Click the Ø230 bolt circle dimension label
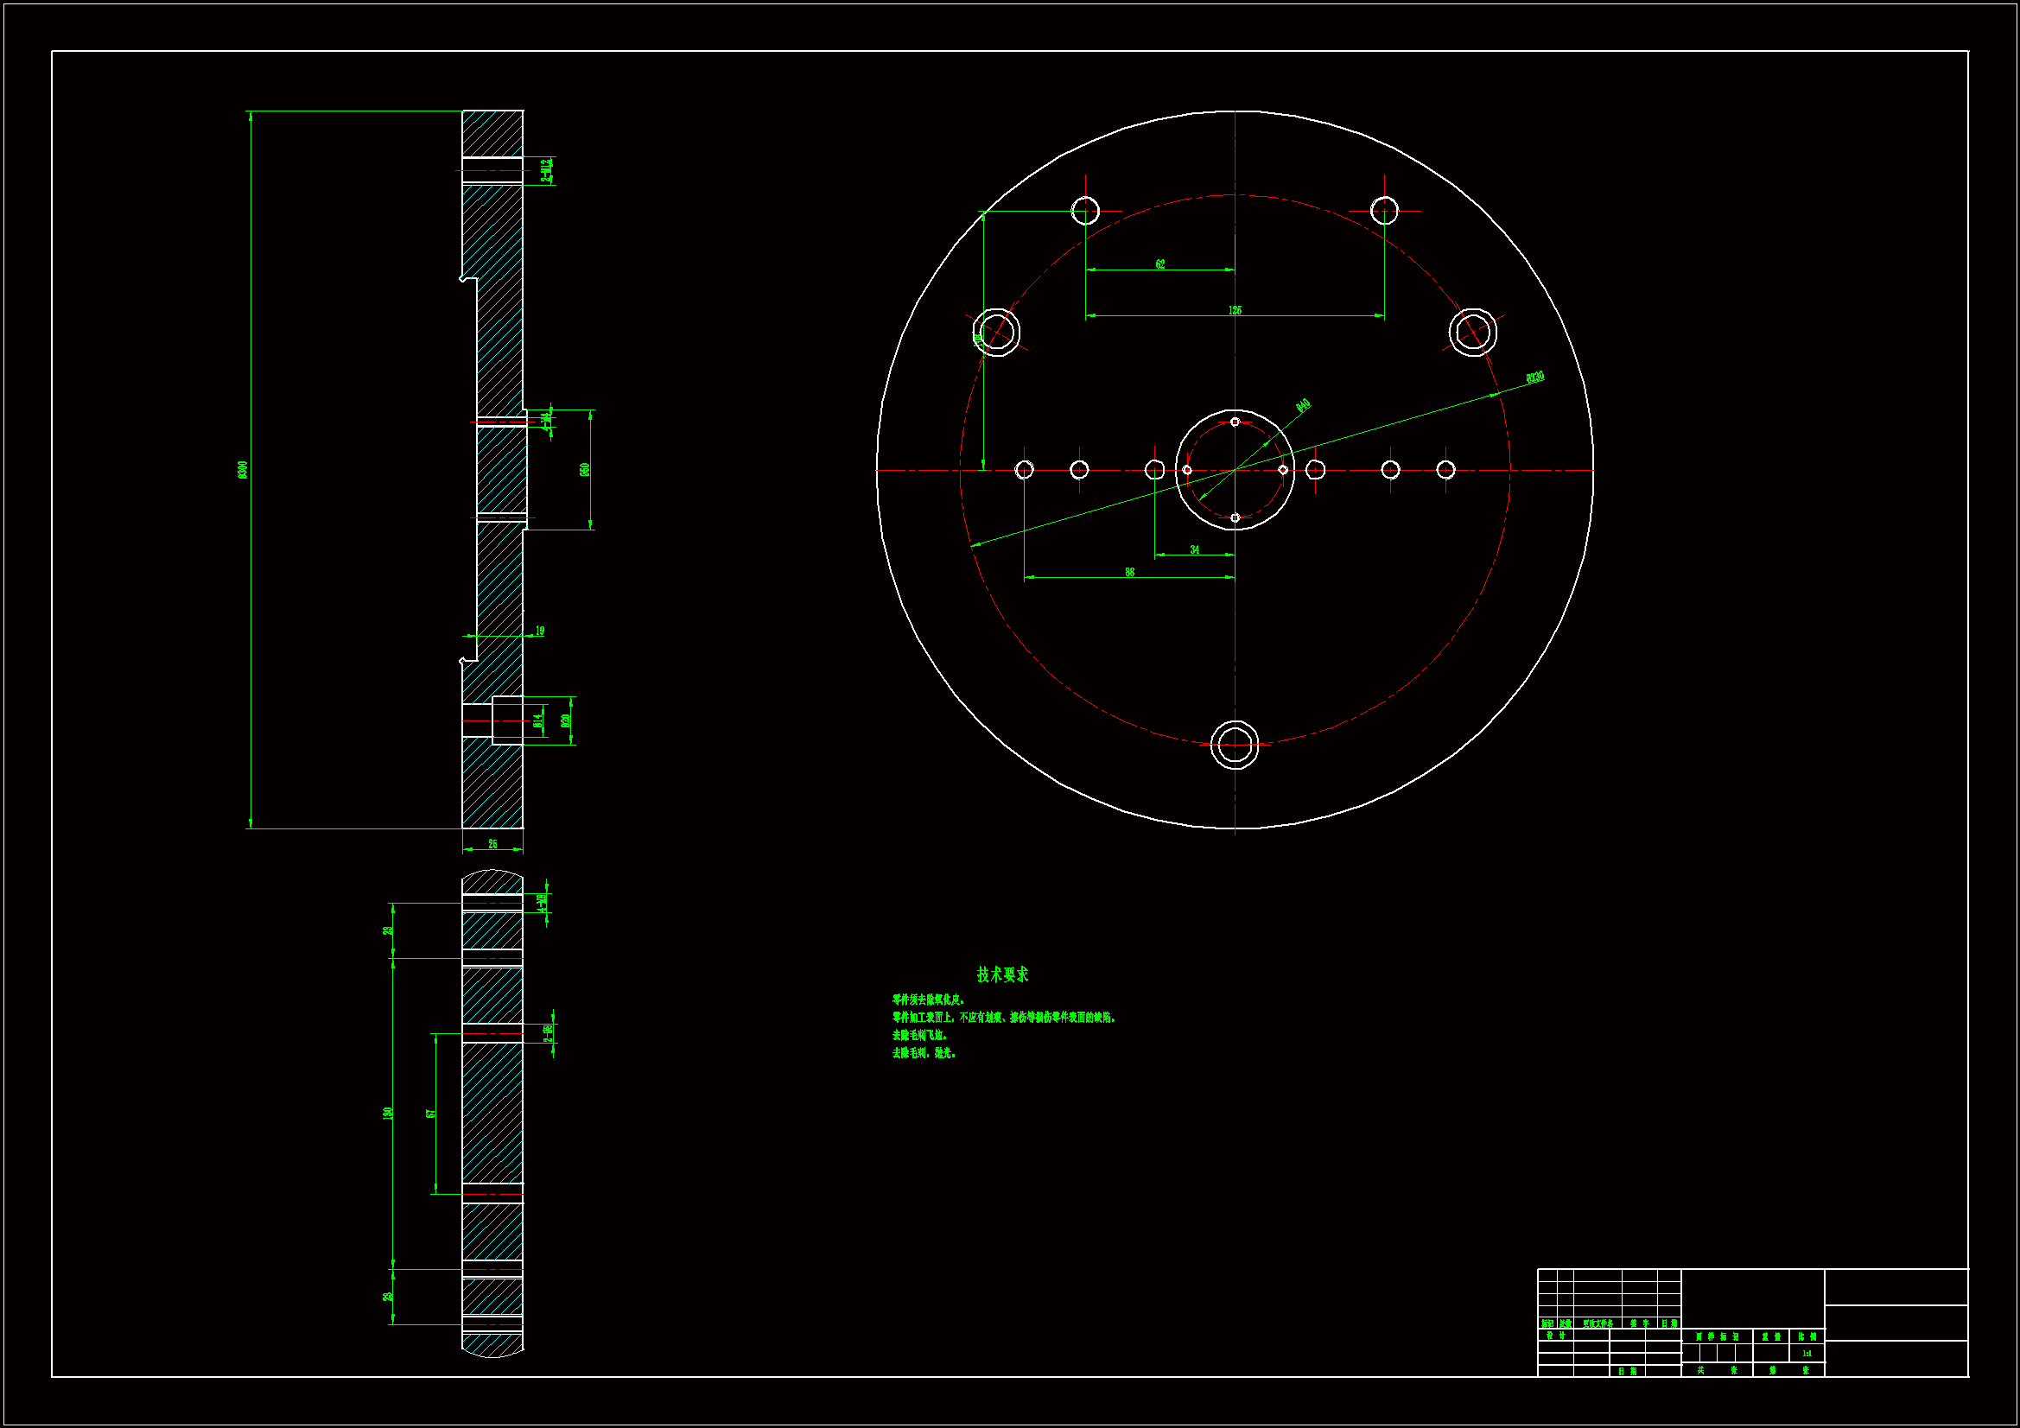Viewport: 2020px width, 1428px height. [1534, 378]
